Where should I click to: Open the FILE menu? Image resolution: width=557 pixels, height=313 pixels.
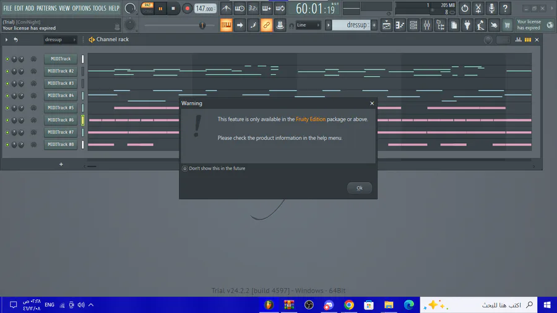(7, 8)
